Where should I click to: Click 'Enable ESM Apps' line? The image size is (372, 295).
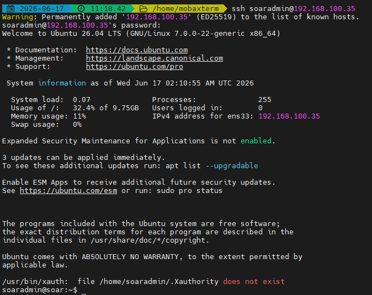(x=139, y=183)
